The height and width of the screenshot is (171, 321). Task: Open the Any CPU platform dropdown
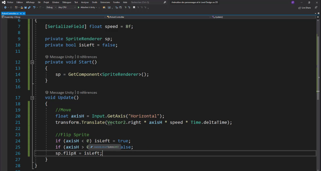pos(66,7)
